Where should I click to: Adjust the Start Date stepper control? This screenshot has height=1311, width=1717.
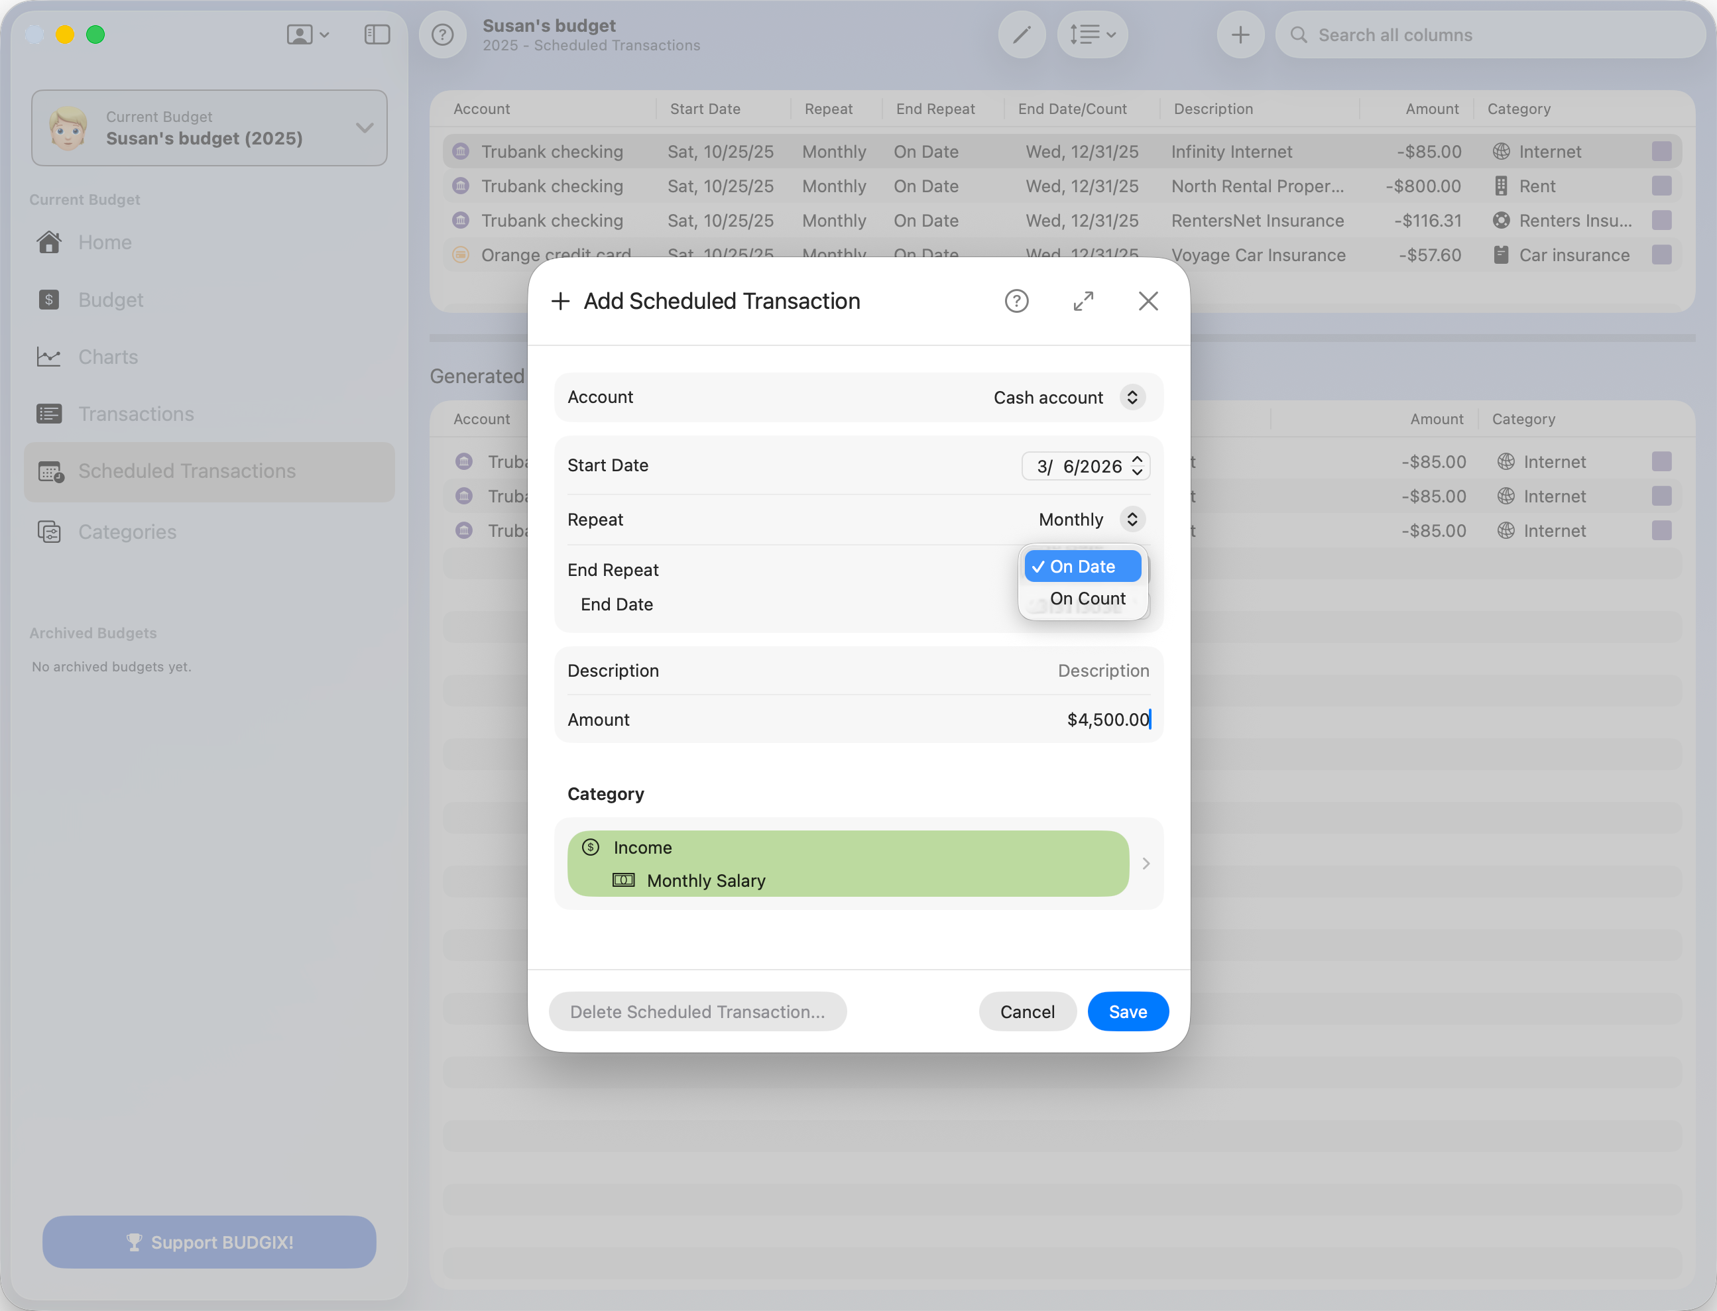coord(1137,466)
